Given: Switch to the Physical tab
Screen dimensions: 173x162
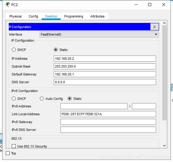Looking at the screenshot, I should [15, 16].
